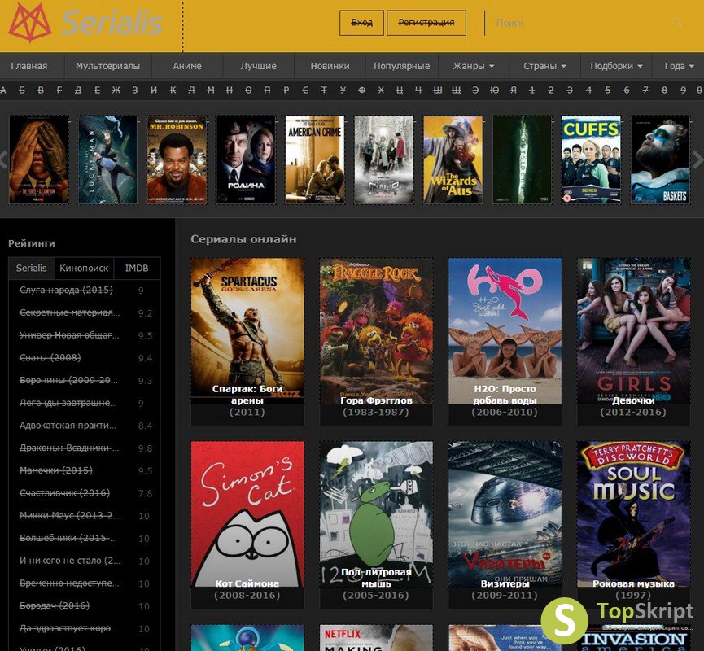The height and width of the screenshot is (651, 704).
Task: Click the Serialis logo icon
Action: pos(29,23)
